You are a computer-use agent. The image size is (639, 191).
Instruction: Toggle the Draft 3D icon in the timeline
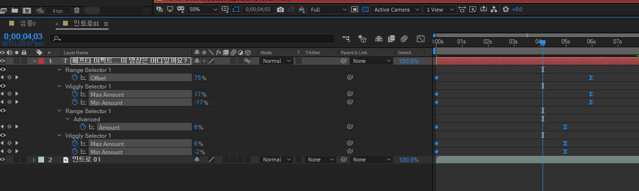click(x=362, y=39)
